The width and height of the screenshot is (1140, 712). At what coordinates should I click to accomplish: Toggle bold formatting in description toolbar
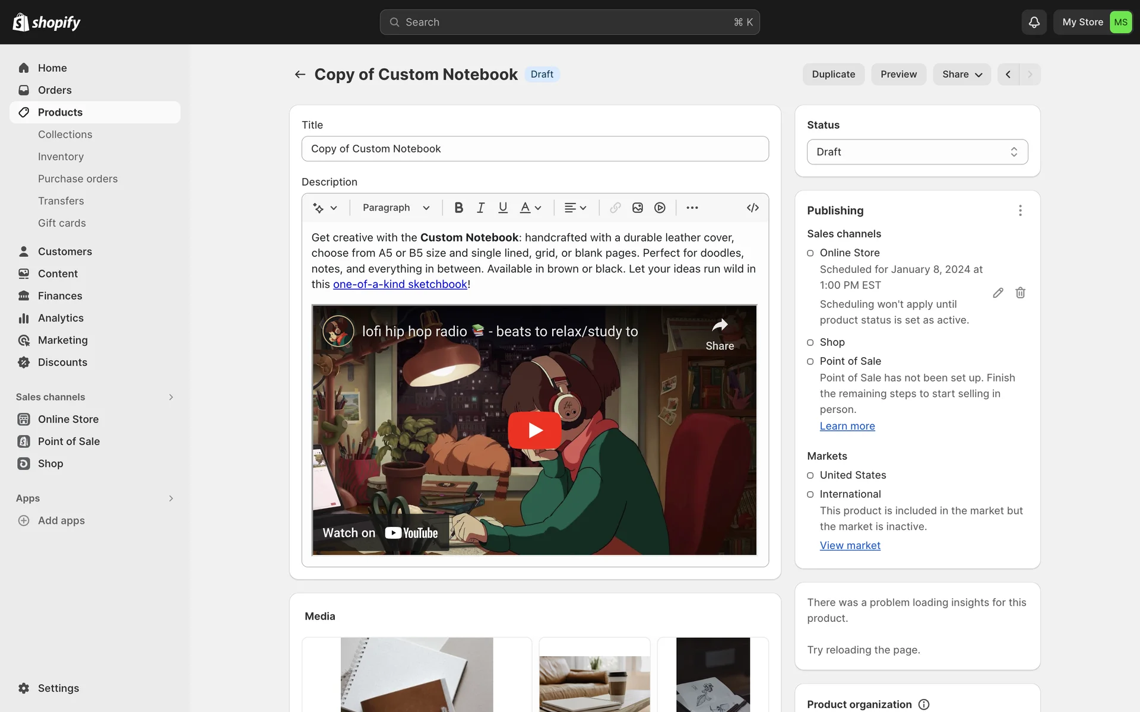[458, 208]
